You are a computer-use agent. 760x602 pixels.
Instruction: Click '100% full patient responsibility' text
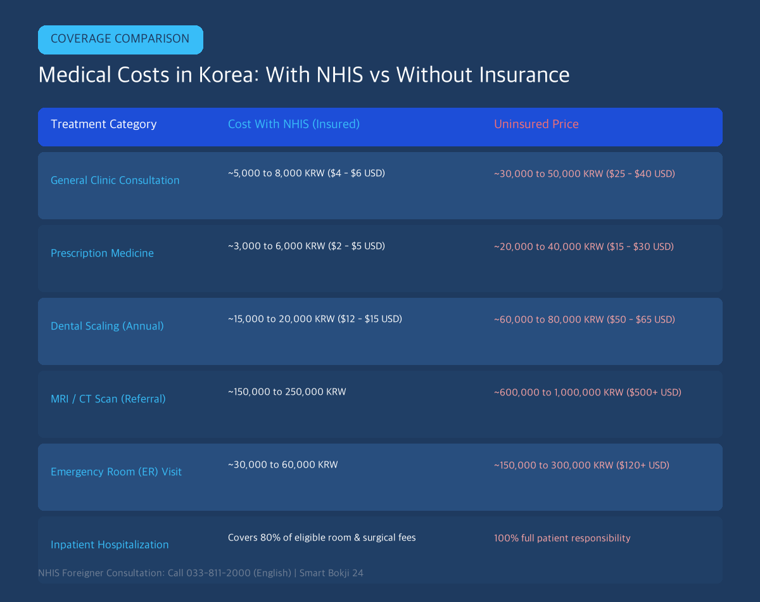562,538
